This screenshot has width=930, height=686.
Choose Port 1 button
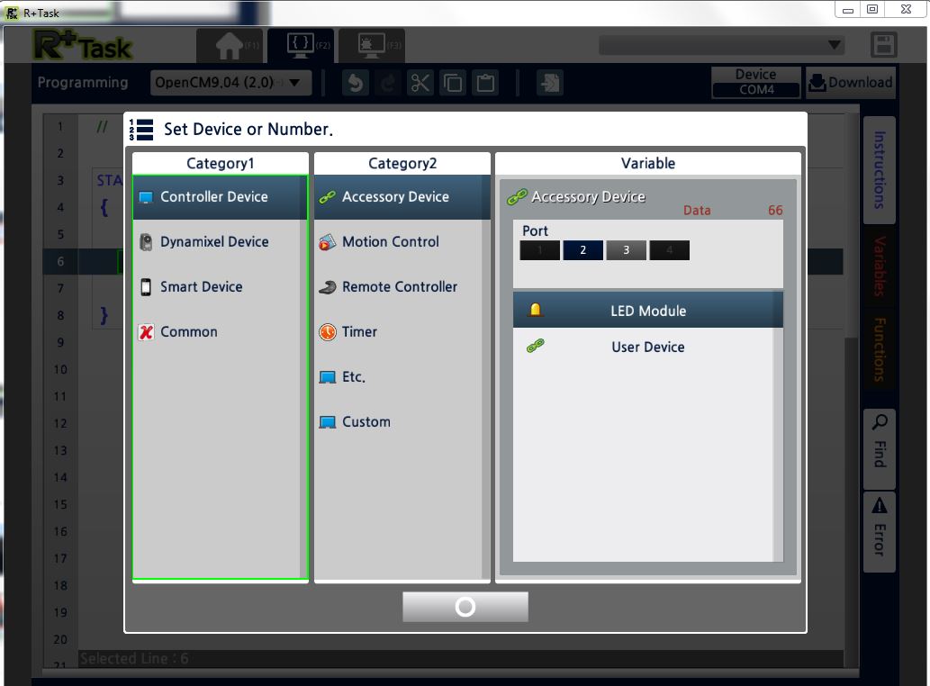point(540,250)
